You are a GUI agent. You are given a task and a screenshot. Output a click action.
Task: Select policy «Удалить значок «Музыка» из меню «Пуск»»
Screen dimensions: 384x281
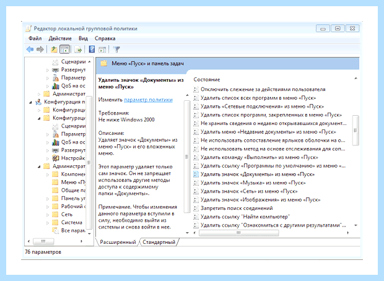(253, 183)
